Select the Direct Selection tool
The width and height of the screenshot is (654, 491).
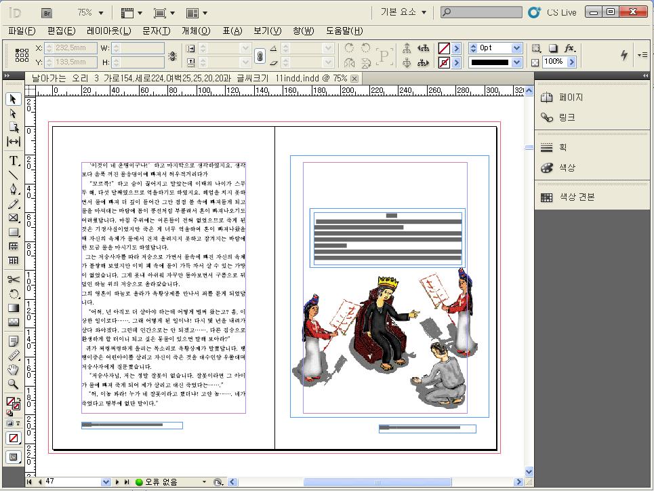13,113
